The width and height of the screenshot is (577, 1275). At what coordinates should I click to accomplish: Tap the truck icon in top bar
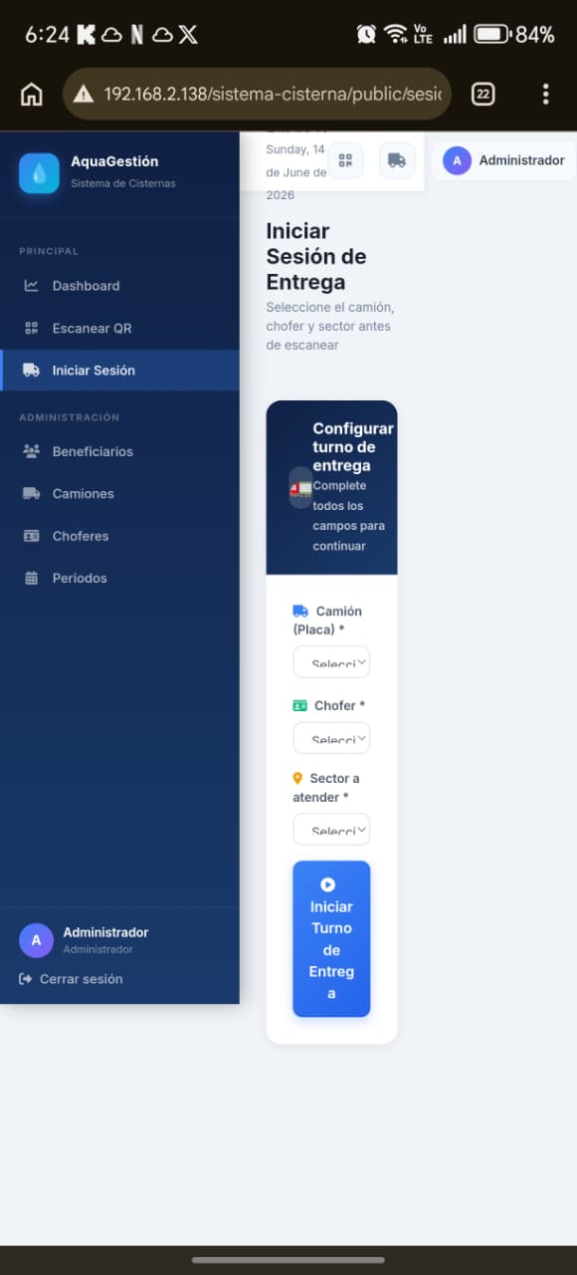coord(397,160)
